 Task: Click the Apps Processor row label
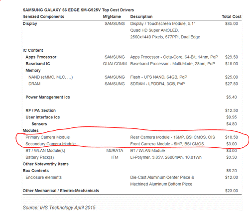coord(41,57)
